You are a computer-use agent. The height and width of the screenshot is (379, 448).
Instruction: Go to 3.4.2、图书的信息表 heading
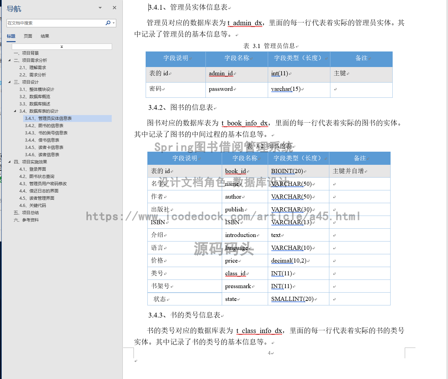tap(44, 126)
